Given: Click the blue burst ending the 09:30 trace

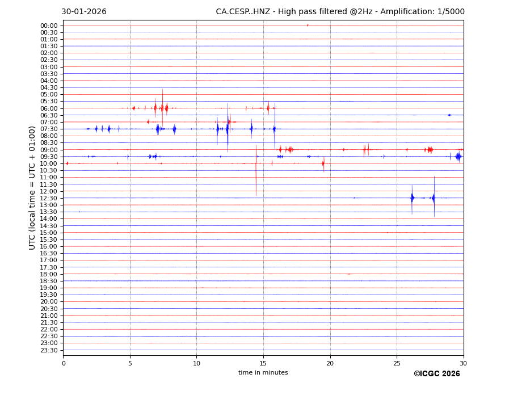Looking at the screenshot, I should (x=458, y=157).
